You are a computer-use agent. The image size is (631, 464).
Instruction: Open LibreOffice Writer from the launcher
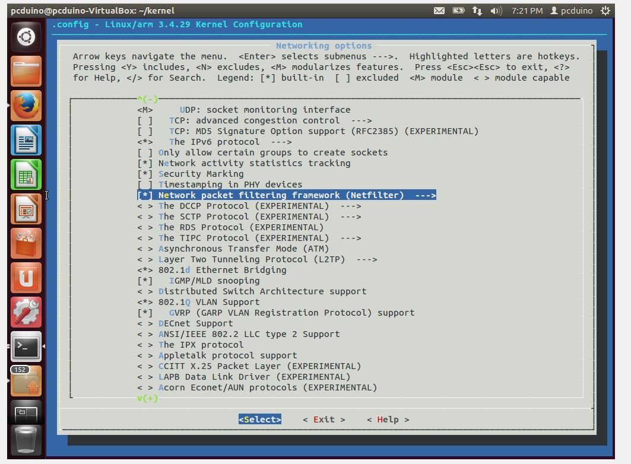(x=26, y=140)
